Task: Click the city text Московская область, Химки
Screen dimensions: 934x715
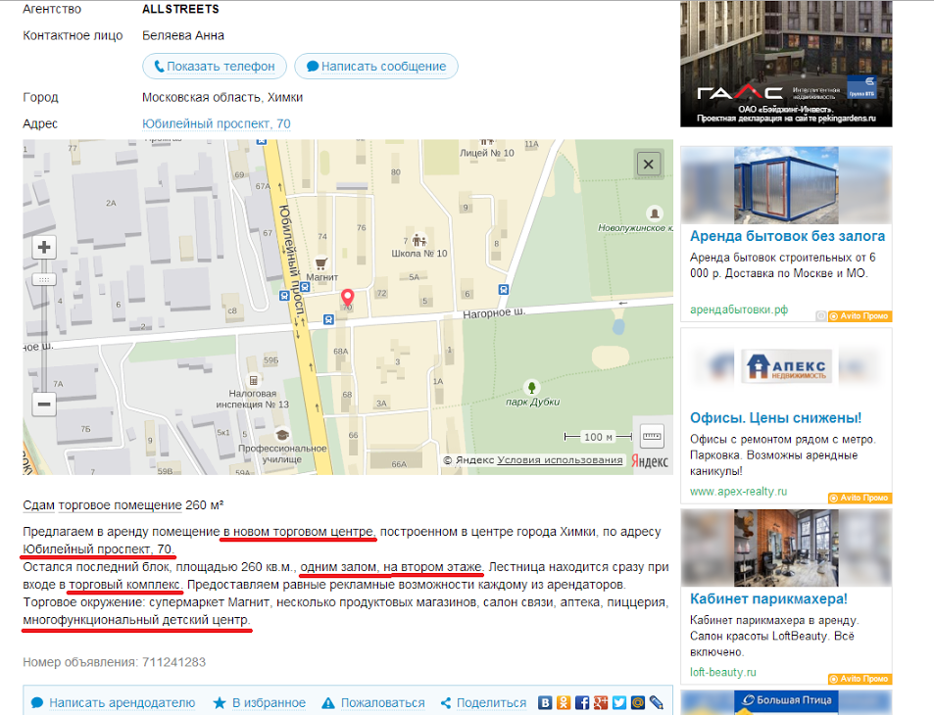Action: click(x=222, y=98)
